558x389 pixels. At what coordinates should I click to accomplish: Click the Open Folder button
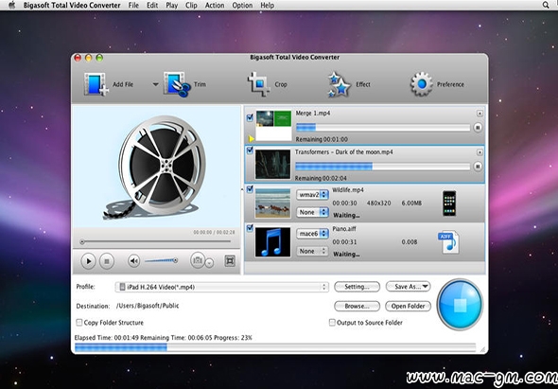click(x=409, y=306)
